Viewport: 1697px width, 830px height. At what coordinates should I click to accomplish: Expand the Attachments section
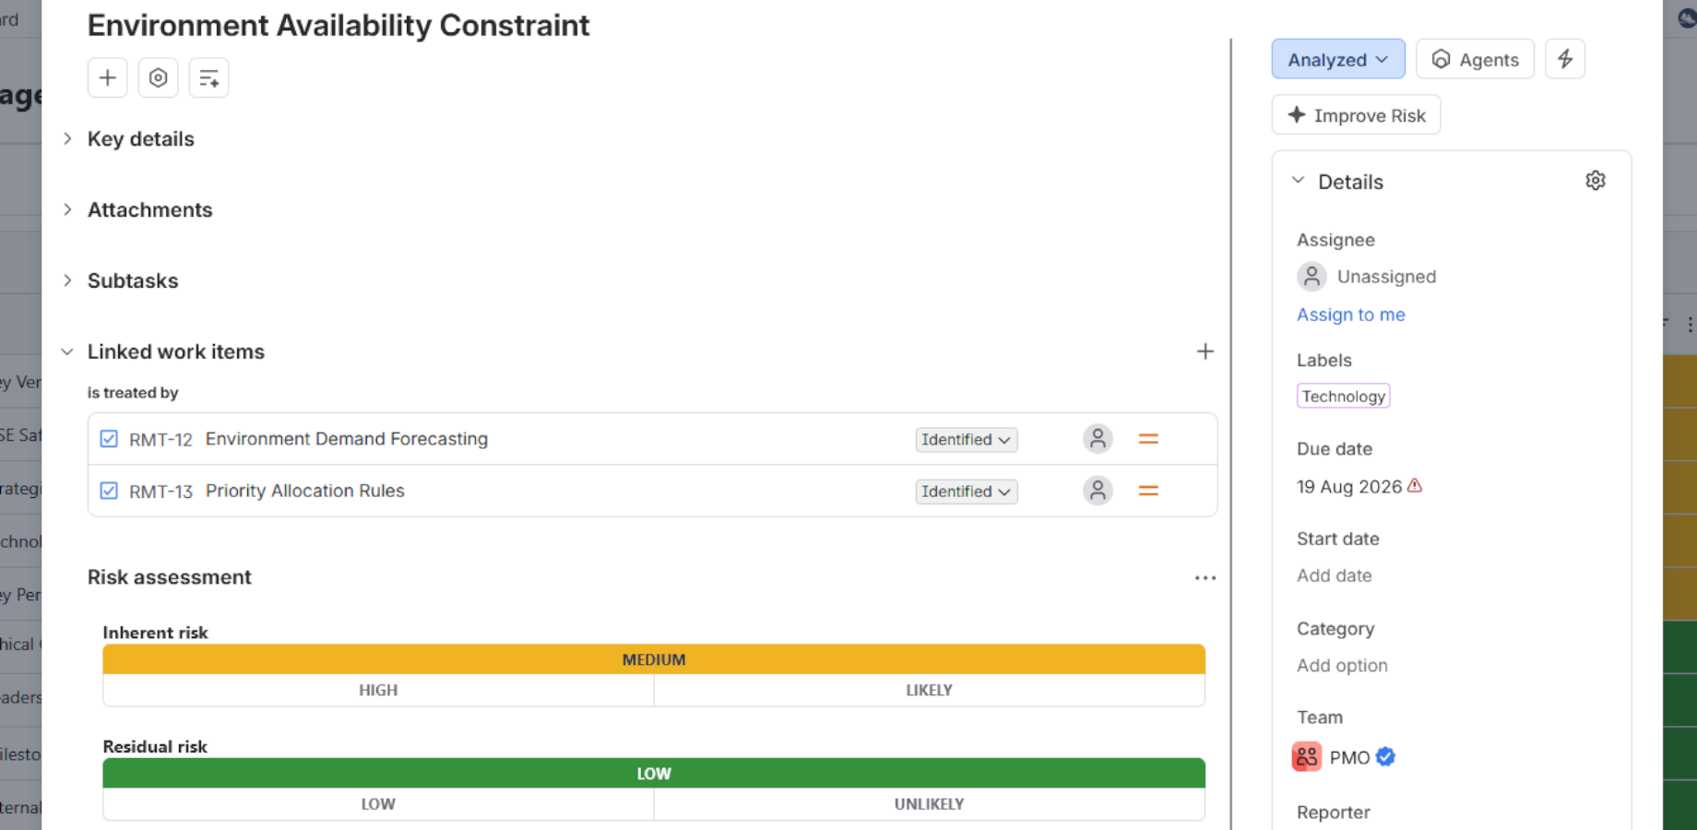[x=67, y=209]
